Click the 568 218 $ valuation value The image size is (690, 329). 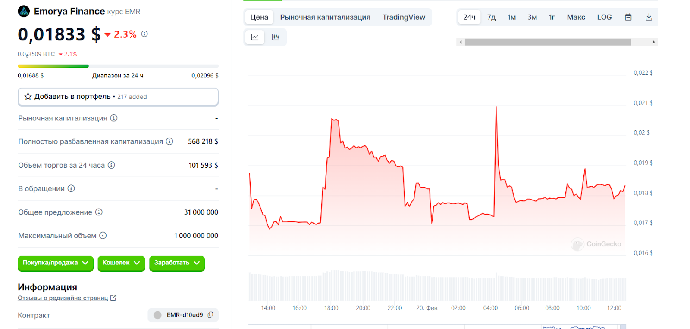pos(203,141)
